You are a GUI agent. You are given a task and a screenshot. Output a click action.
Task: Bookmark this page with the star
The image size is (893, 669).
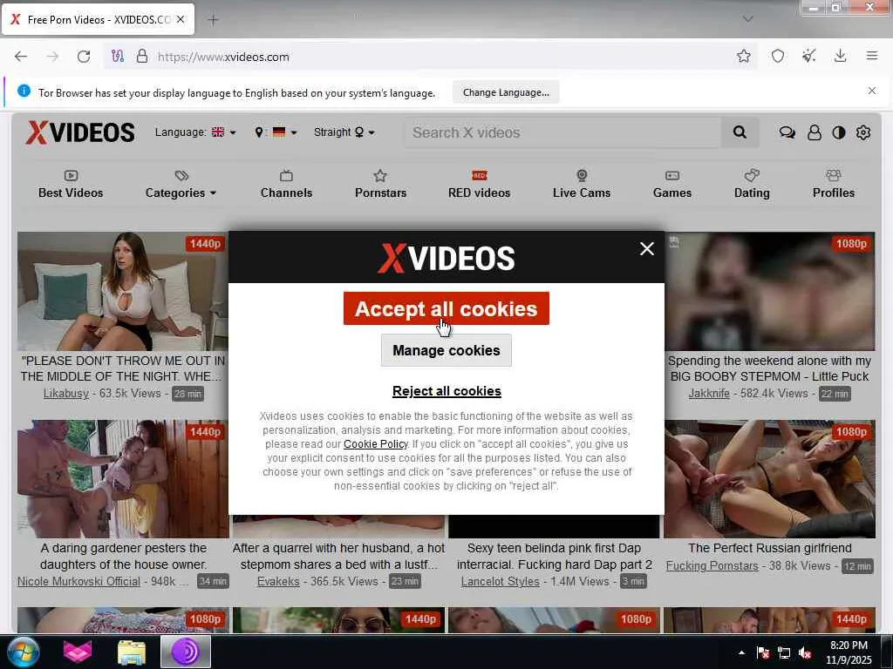click(743, 56)
